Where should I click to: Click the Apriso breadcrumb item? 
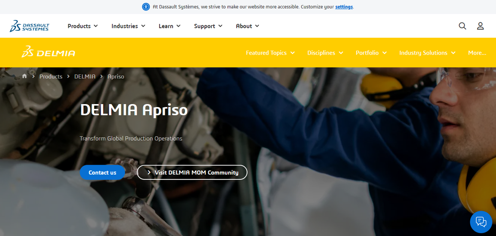[116, 76]
